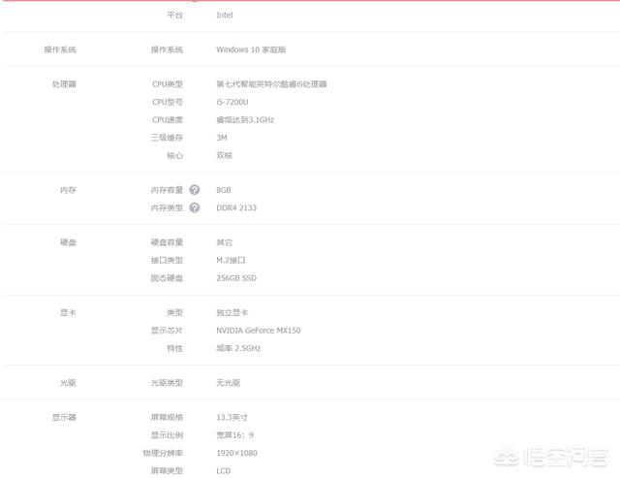Select the 固态硬盘 label
This screenshot has height=478, width=620.
click(167, 277)
